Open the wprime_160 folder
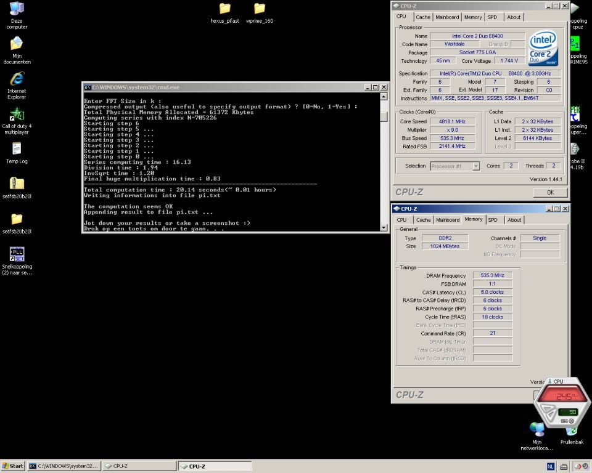 [x=260, y=8]
